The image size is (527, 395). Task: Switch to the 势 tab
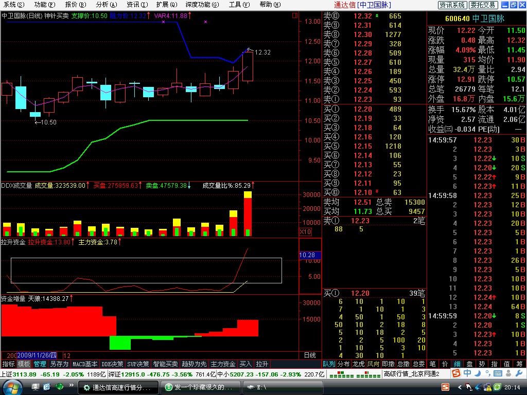click(x=482, y=364)
